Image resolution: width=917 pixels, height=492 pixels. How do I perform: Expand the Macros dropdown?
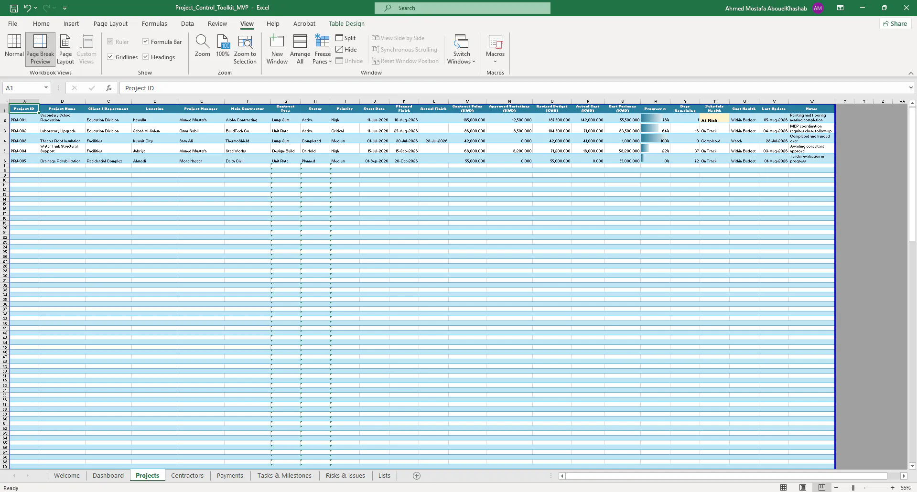pyautogui.click(x=495, y=61)
